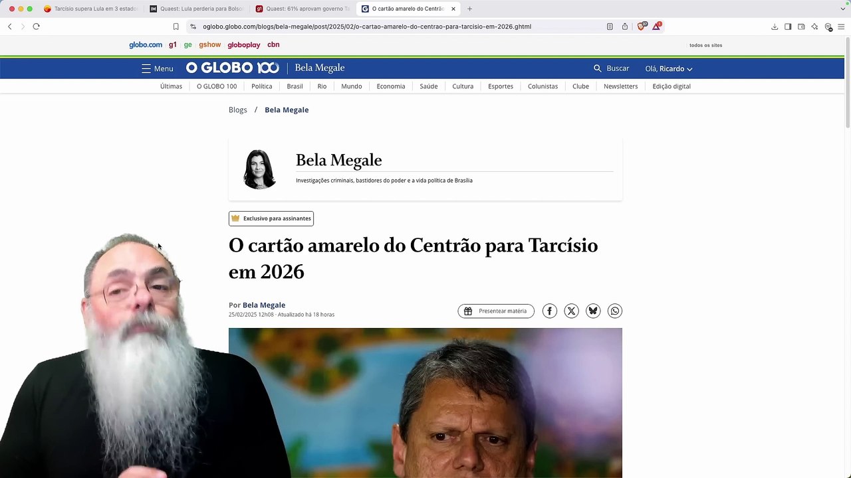Screen dimensions: 851x478
Task: Open Rio section
Action: (322, 86)
